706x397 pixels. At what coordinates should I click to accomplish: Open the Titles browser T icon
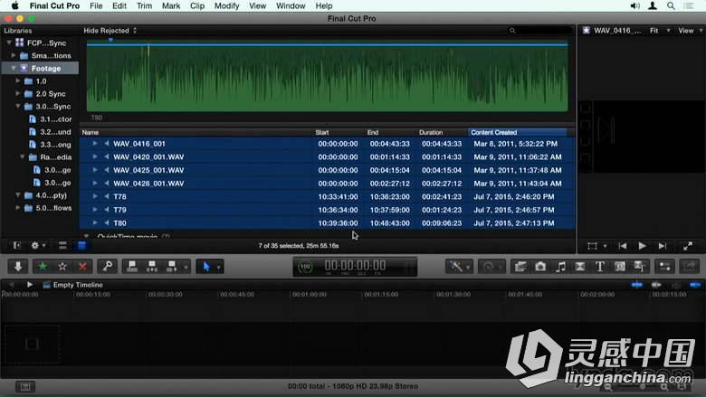pos(600,267)
